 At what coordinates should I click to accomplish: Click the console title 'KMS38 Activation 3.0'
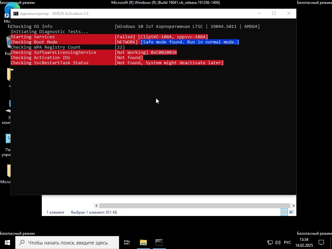(70, 14)
